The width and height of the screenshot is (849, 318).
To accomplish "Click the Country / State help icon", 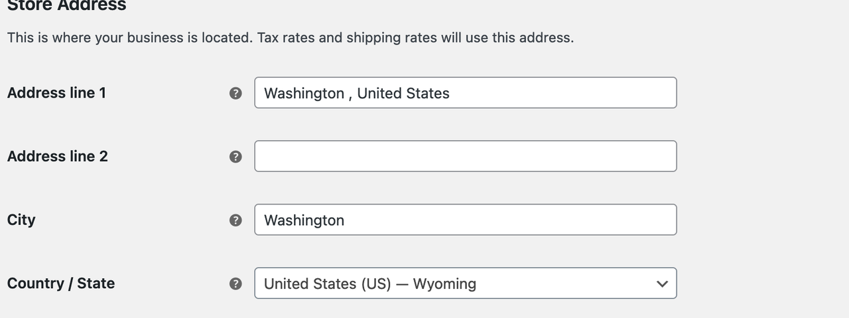I will 235,284.
